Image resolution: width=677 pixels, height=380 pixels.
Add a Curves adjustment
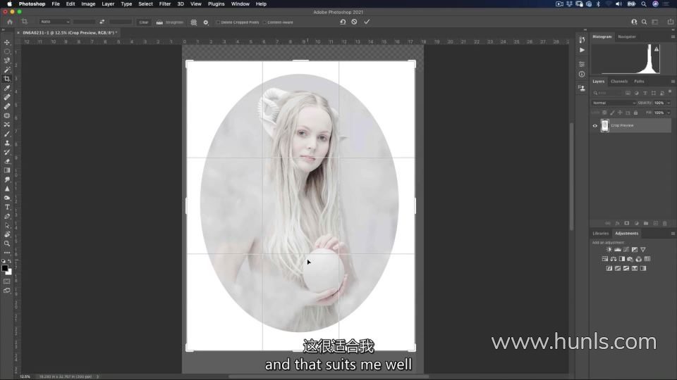626,249
